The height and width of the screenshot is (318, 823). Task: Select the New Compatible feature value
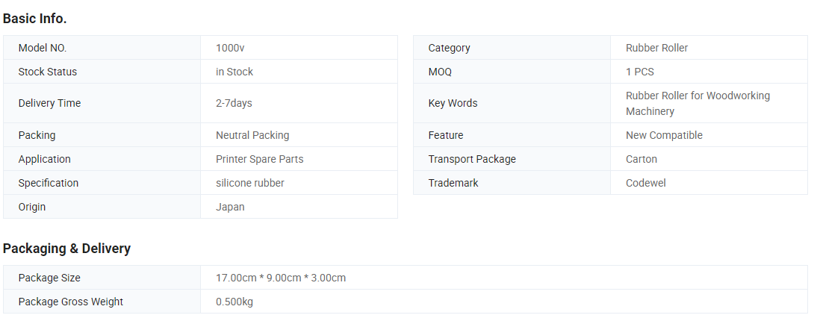click(x=664, y=135)
